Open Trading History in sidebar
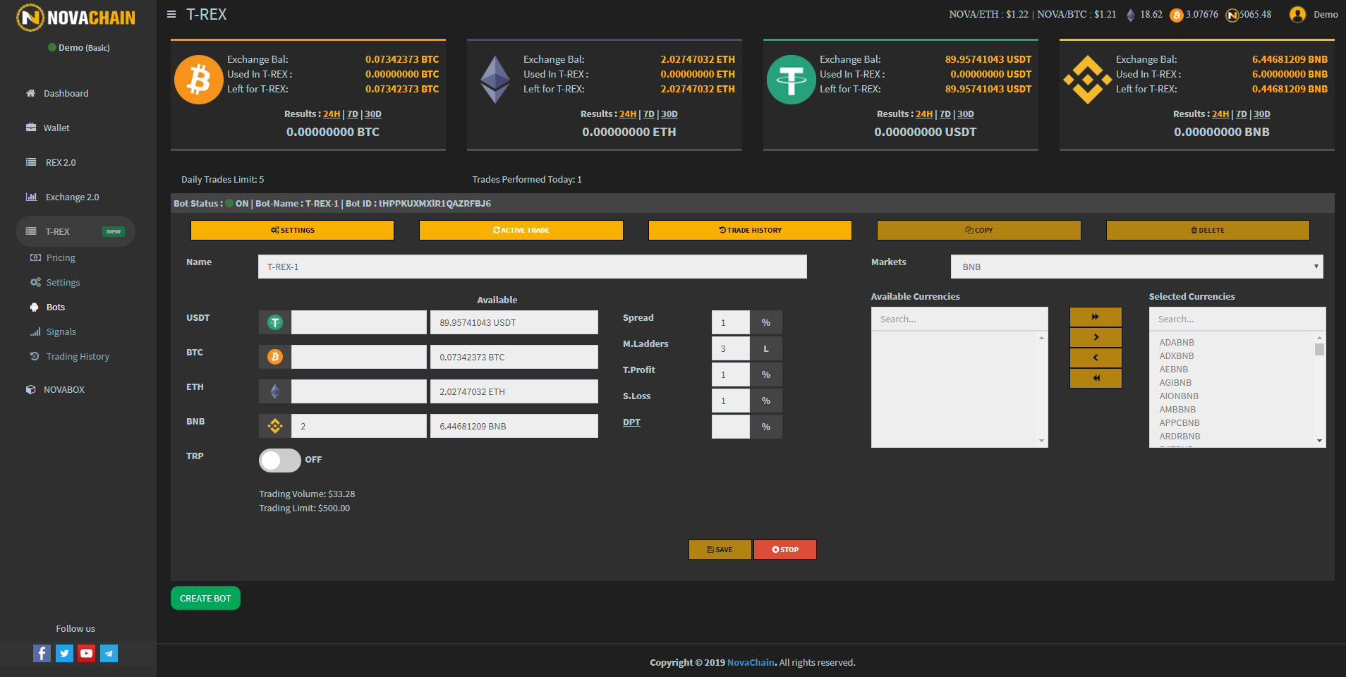The image size is (1346, 677). pyautogui.click(x=78, y=357)
